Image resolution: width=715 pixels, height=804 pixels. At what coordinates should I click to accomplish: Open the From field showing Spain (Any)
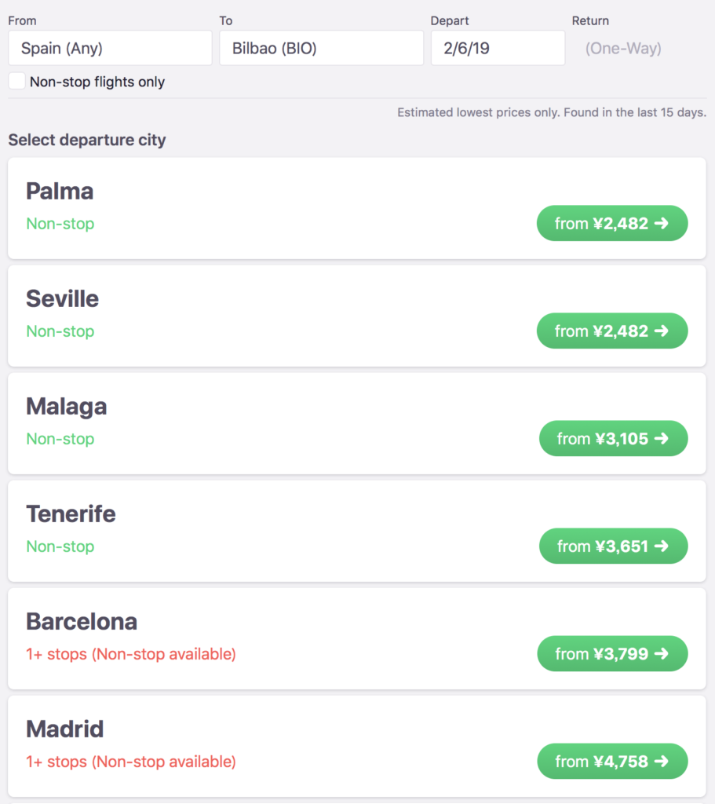tap(110, 48)
